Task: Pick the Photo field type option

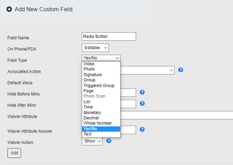Action: [89, 69]
